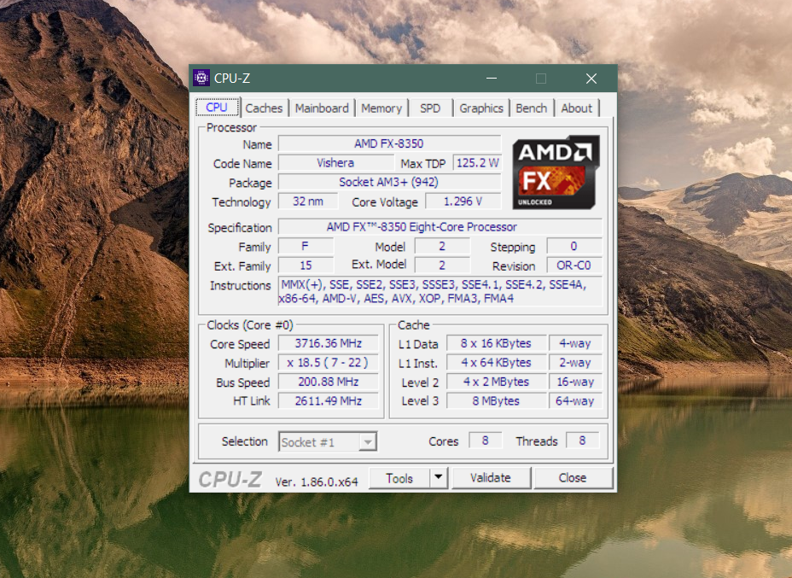Click the CPU-Z app icon in title bar

pos(201,78)
